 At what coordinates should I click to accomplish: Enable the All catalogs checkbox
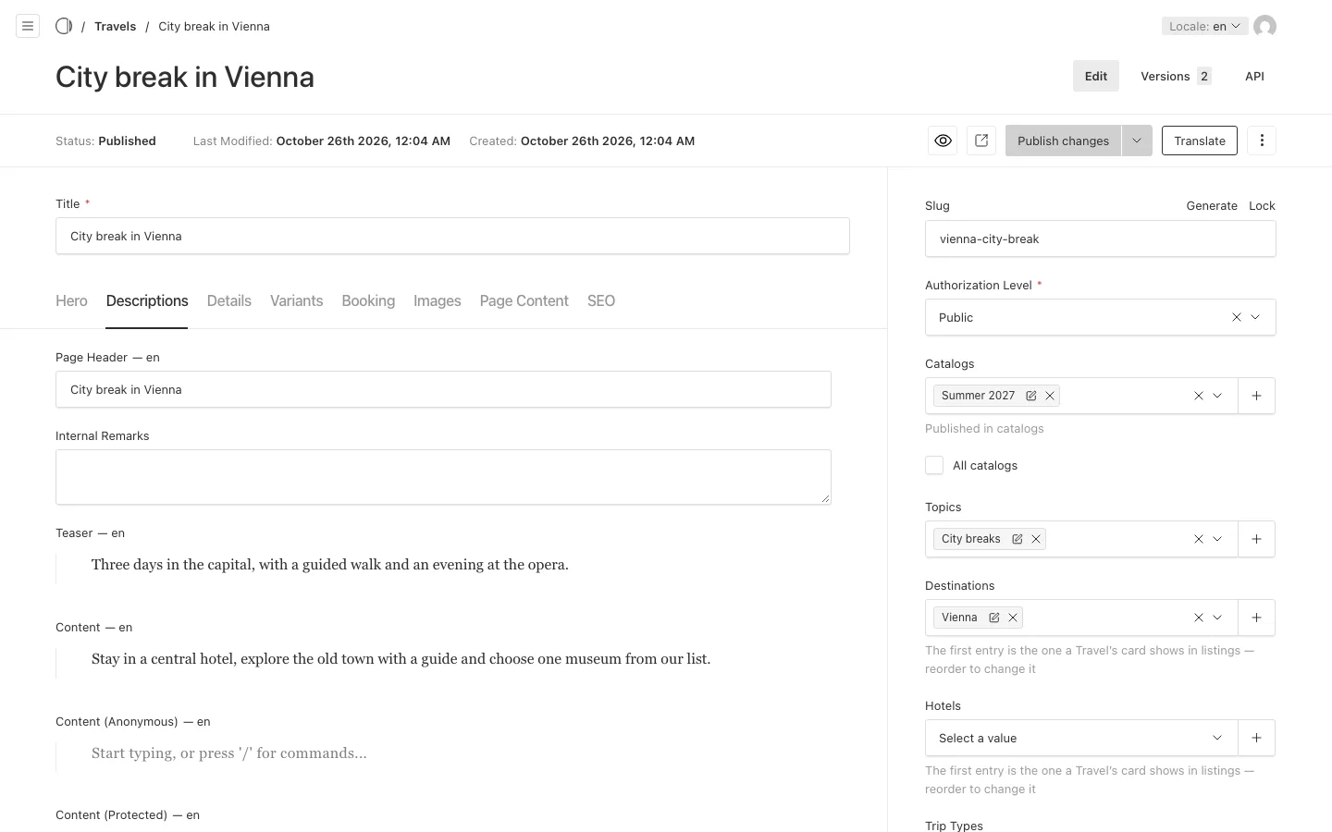tap(934, 465)
